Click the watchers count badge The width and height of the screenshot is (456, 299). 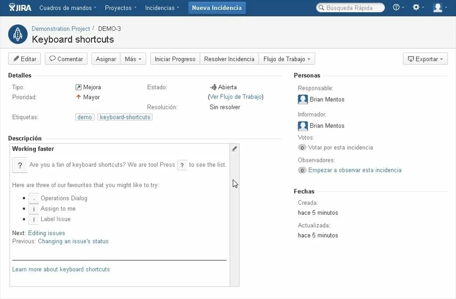click(302, 170)
